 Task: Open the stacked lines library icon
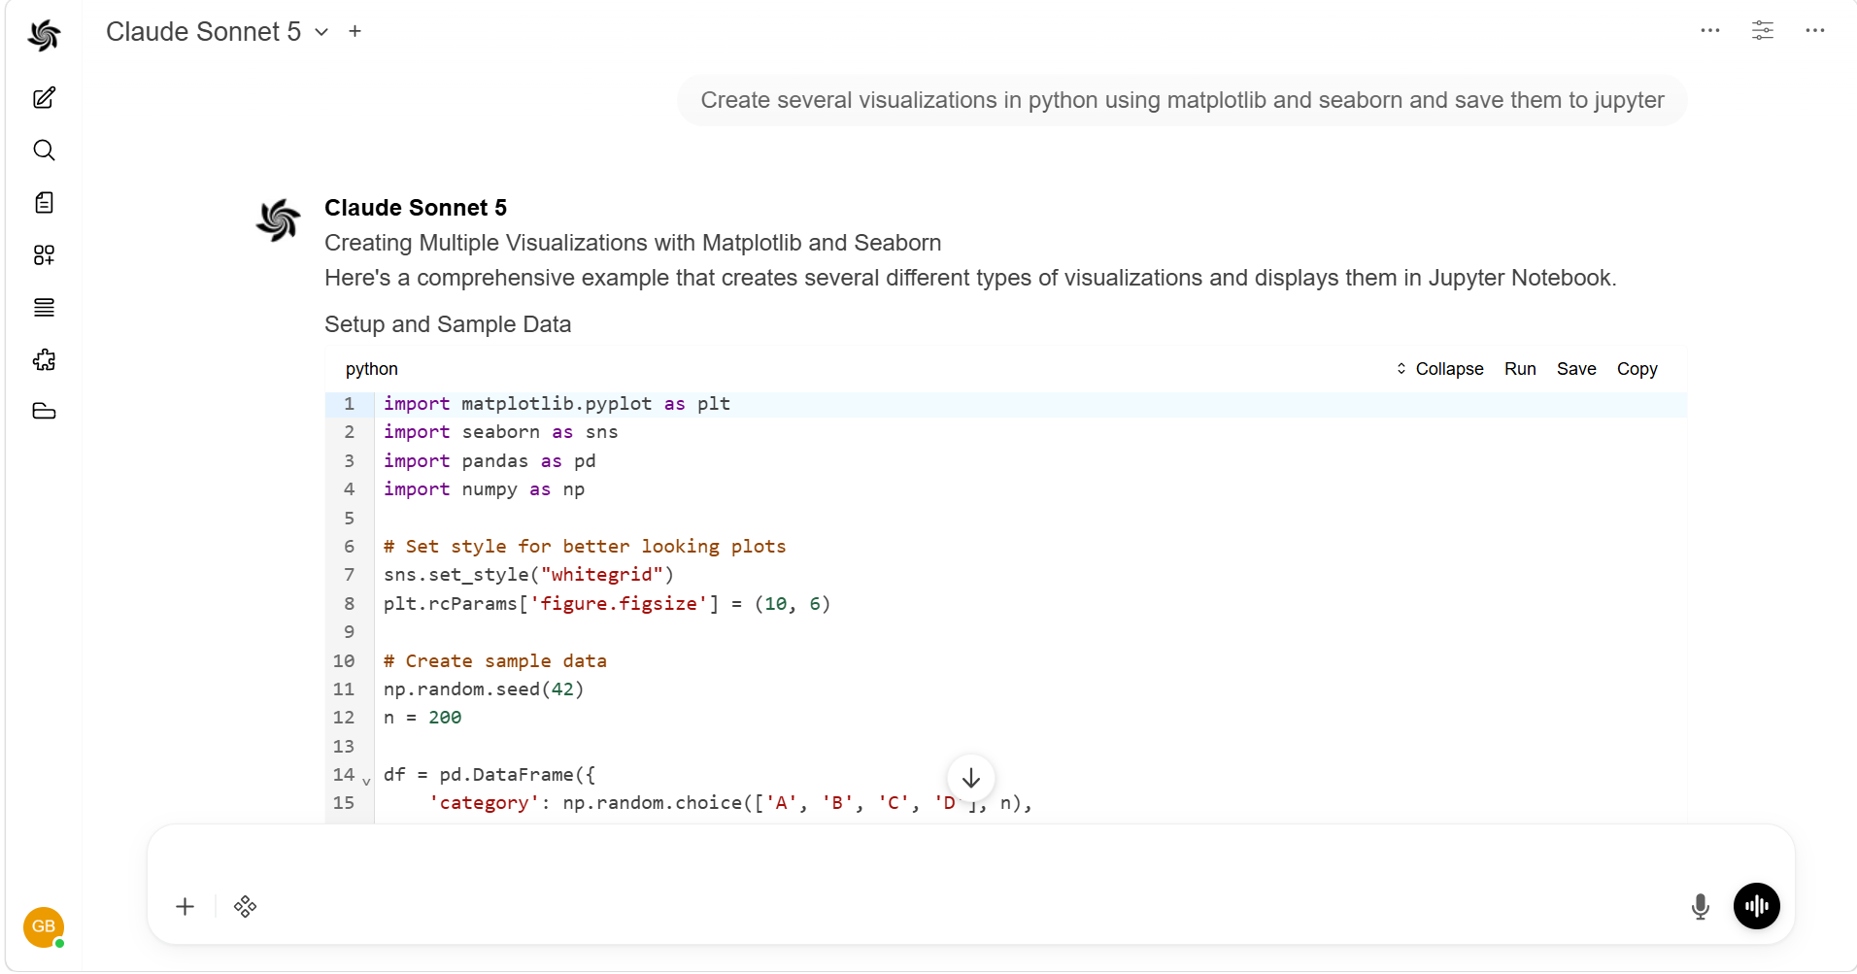click(44, 308)
